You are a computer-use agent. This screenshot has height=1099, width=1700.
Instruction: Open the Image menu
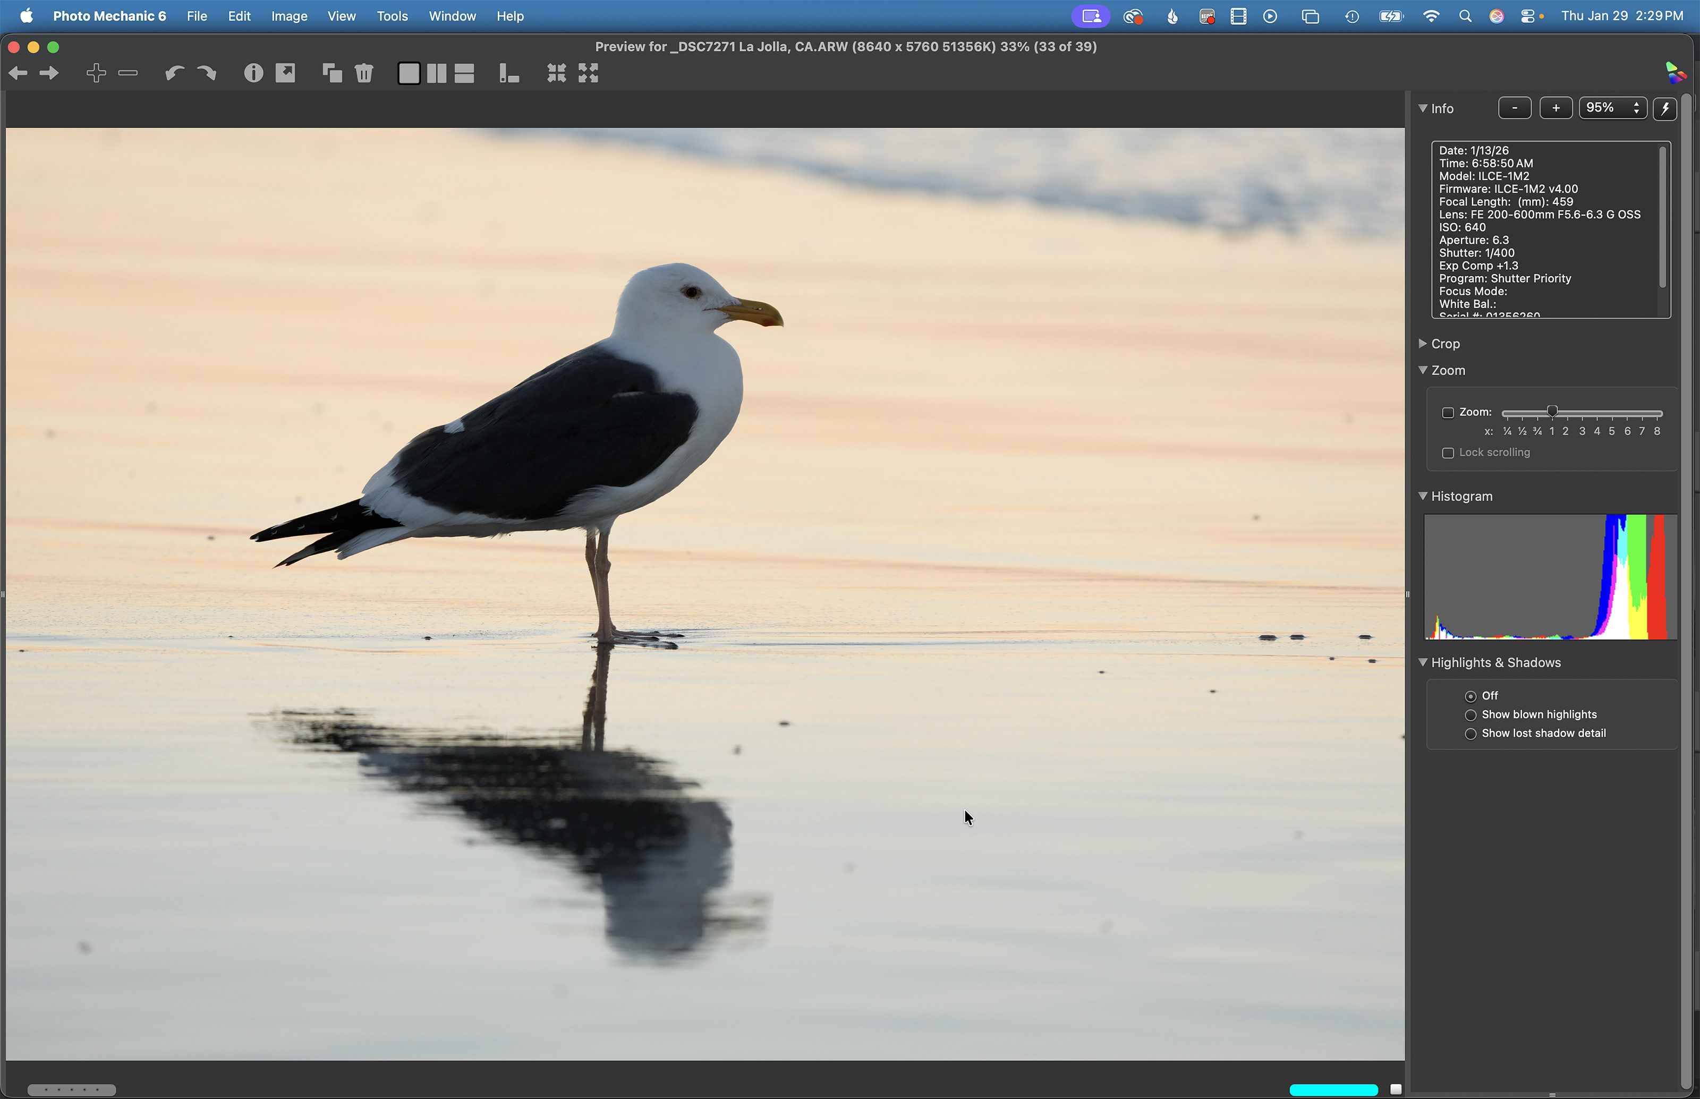(x=289, y=16)
